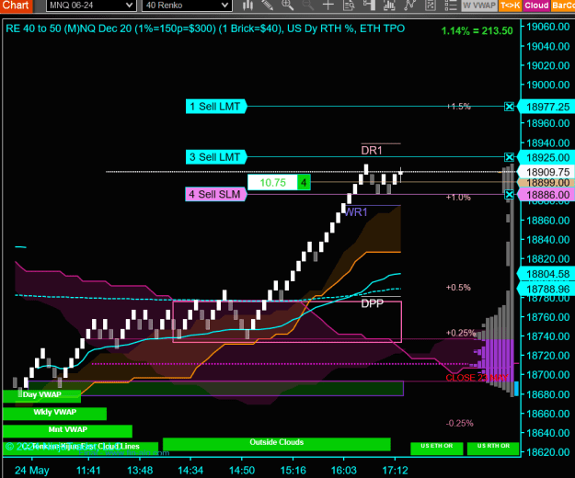This screenshot has width=575, height=478.
Task: Click the +0.5% level label
Action: click(x=458, y=288)
